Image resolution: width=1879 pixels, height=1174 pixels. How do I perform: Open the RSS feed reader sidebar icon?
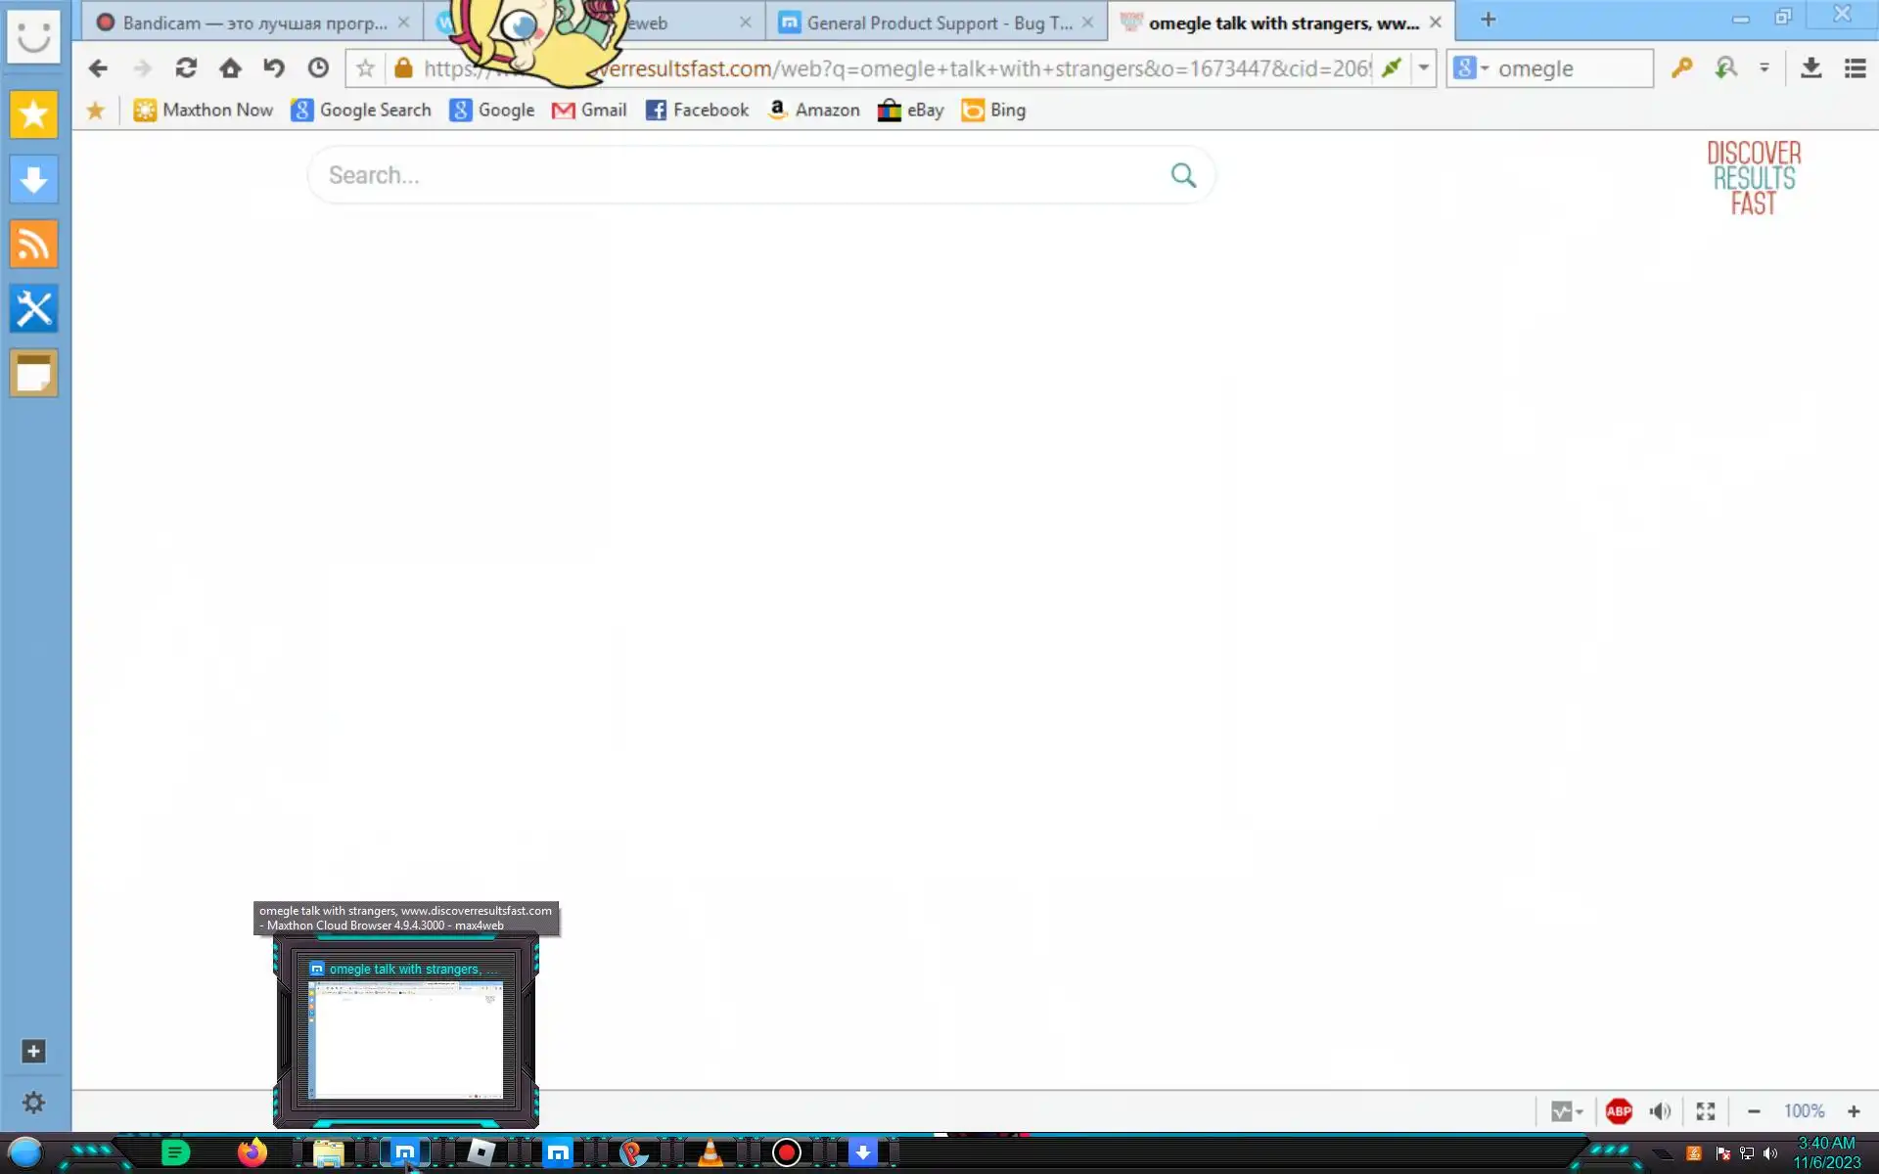click(x=33, y=245)
